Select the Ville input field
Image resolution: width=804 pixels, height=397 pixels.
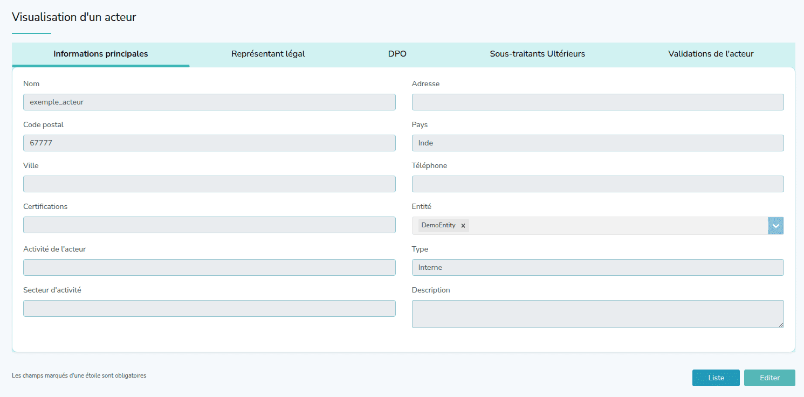point(209,184)
